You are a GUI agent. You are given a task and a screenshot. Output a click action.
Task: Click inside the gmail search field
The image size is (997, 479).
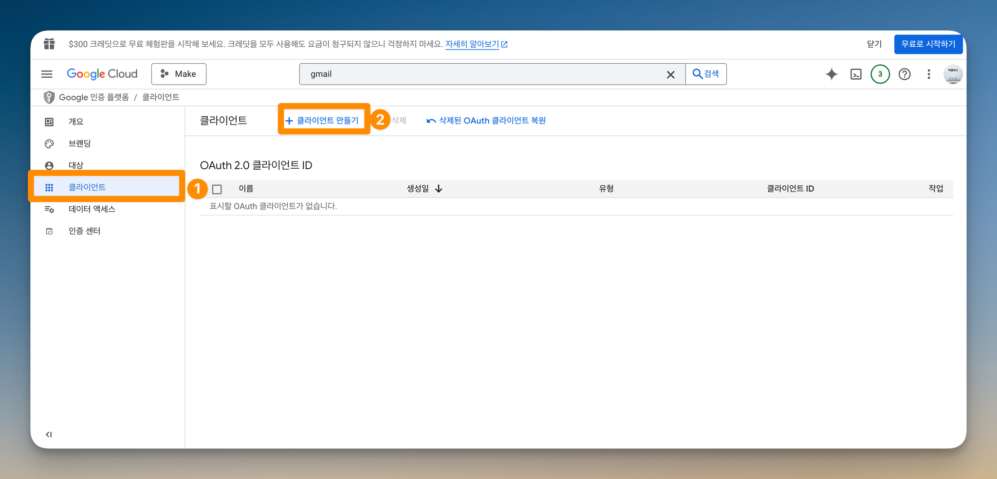click(482, 74)
